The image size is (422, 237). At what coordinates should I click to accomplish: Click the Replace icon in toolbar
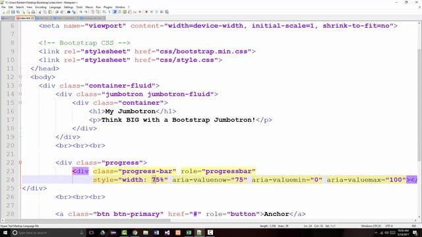click(74, 12)
